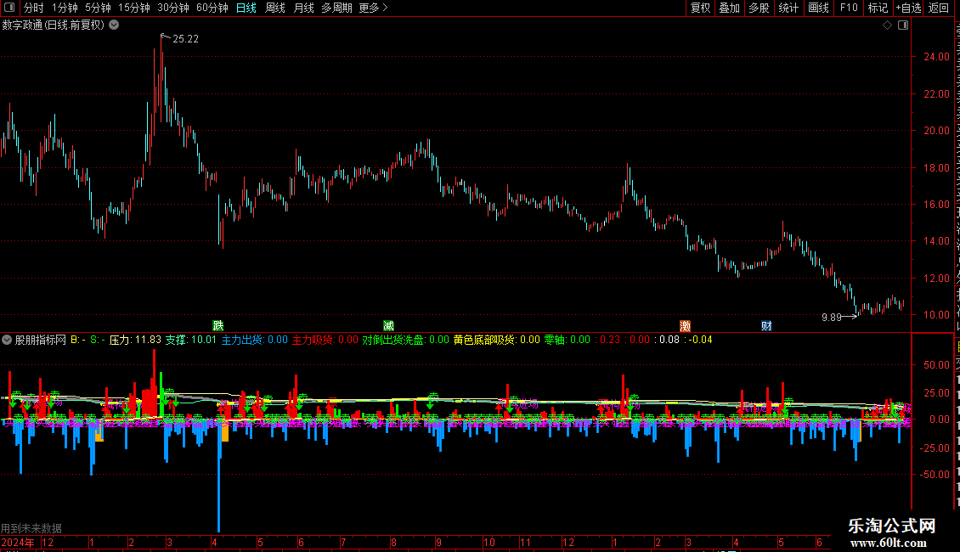
Task: Open F10 company information
Action: click(x=849, y=8)
